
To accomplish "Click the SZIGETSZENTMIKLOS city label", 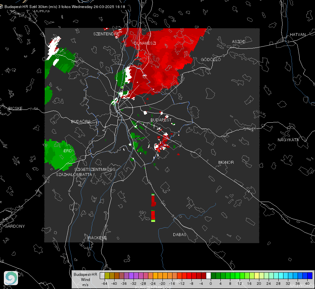I will point(95,169).
